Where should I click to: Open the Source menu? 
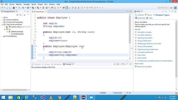pyautogui.click(x=12, y=4)
